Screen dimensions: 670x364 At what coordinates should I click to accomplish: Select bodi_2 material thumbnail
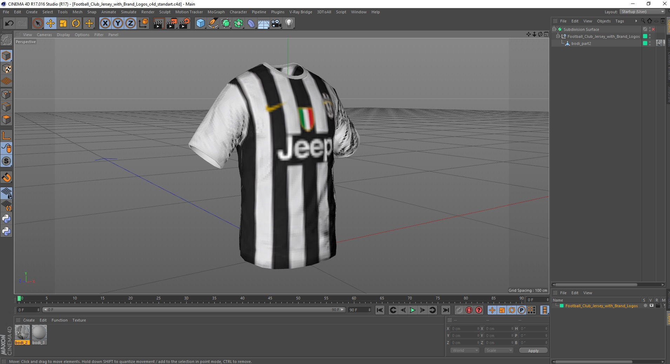point(22,335)
